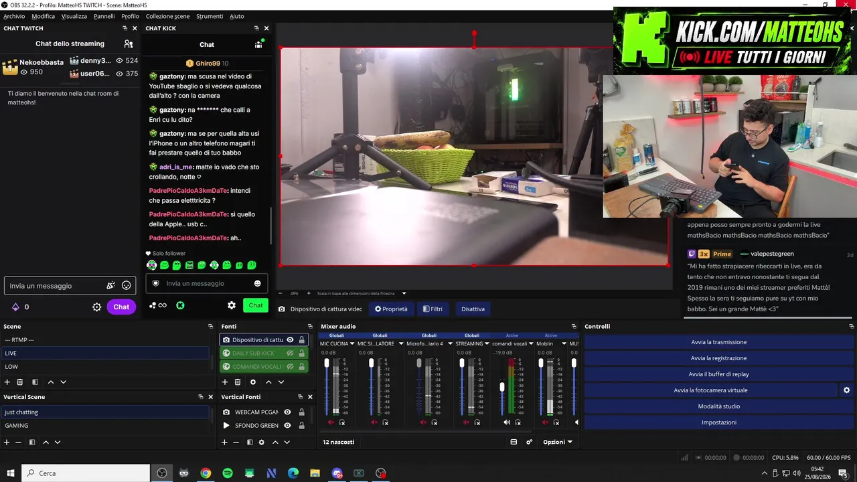Switch the audio mixer layout icon
The height and width of the screenshot is (482, 857).
click(x=514, y=442)
